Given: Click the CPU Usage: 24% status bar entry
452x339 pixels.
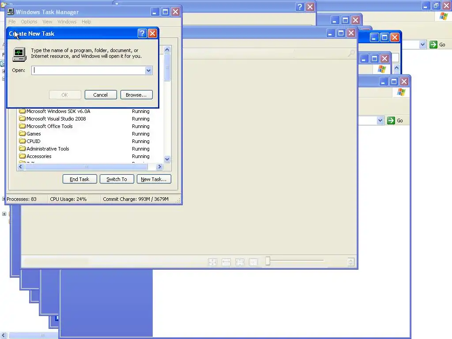Looking at the screenshot, I should [x=68, y=199].
